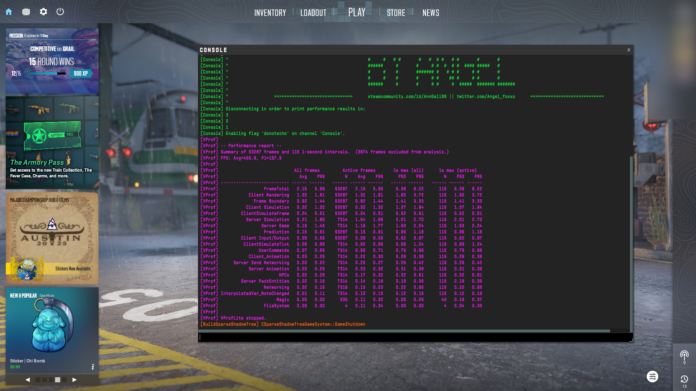
Task: Click the Austin 2025 sticker capsule icon
Action: click(x=27, y=269)
